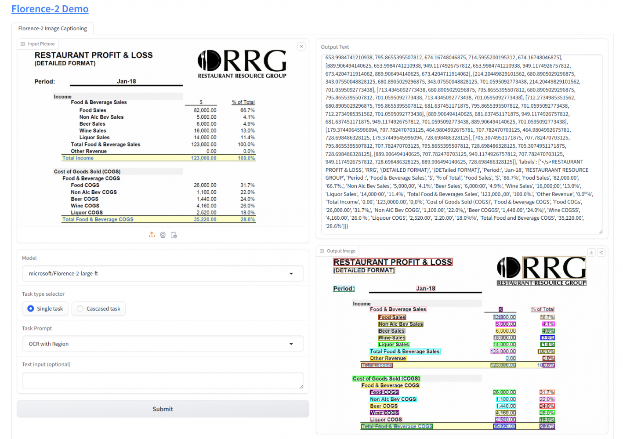
Task: Open the Task Prompt dropdown
Action: tap(163, 344)
